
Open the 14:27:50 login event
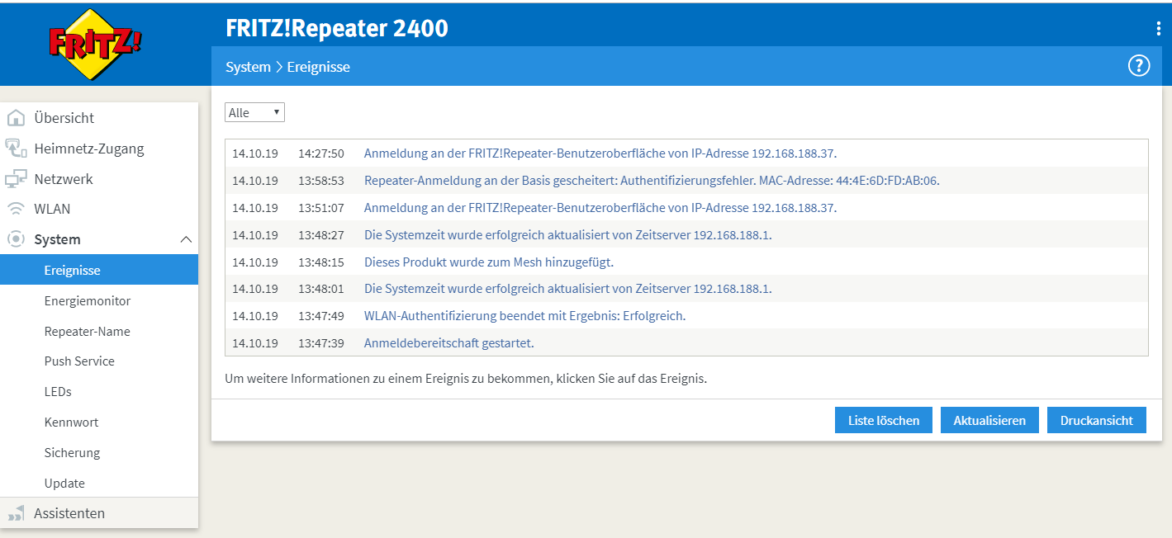(x=600, y=153)
